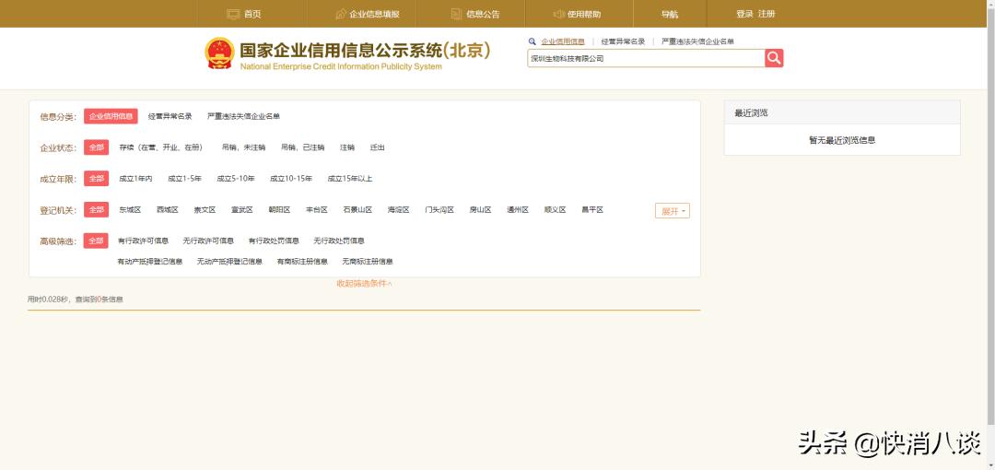Filter registration authority 通州区

click(x=518, y=209)
